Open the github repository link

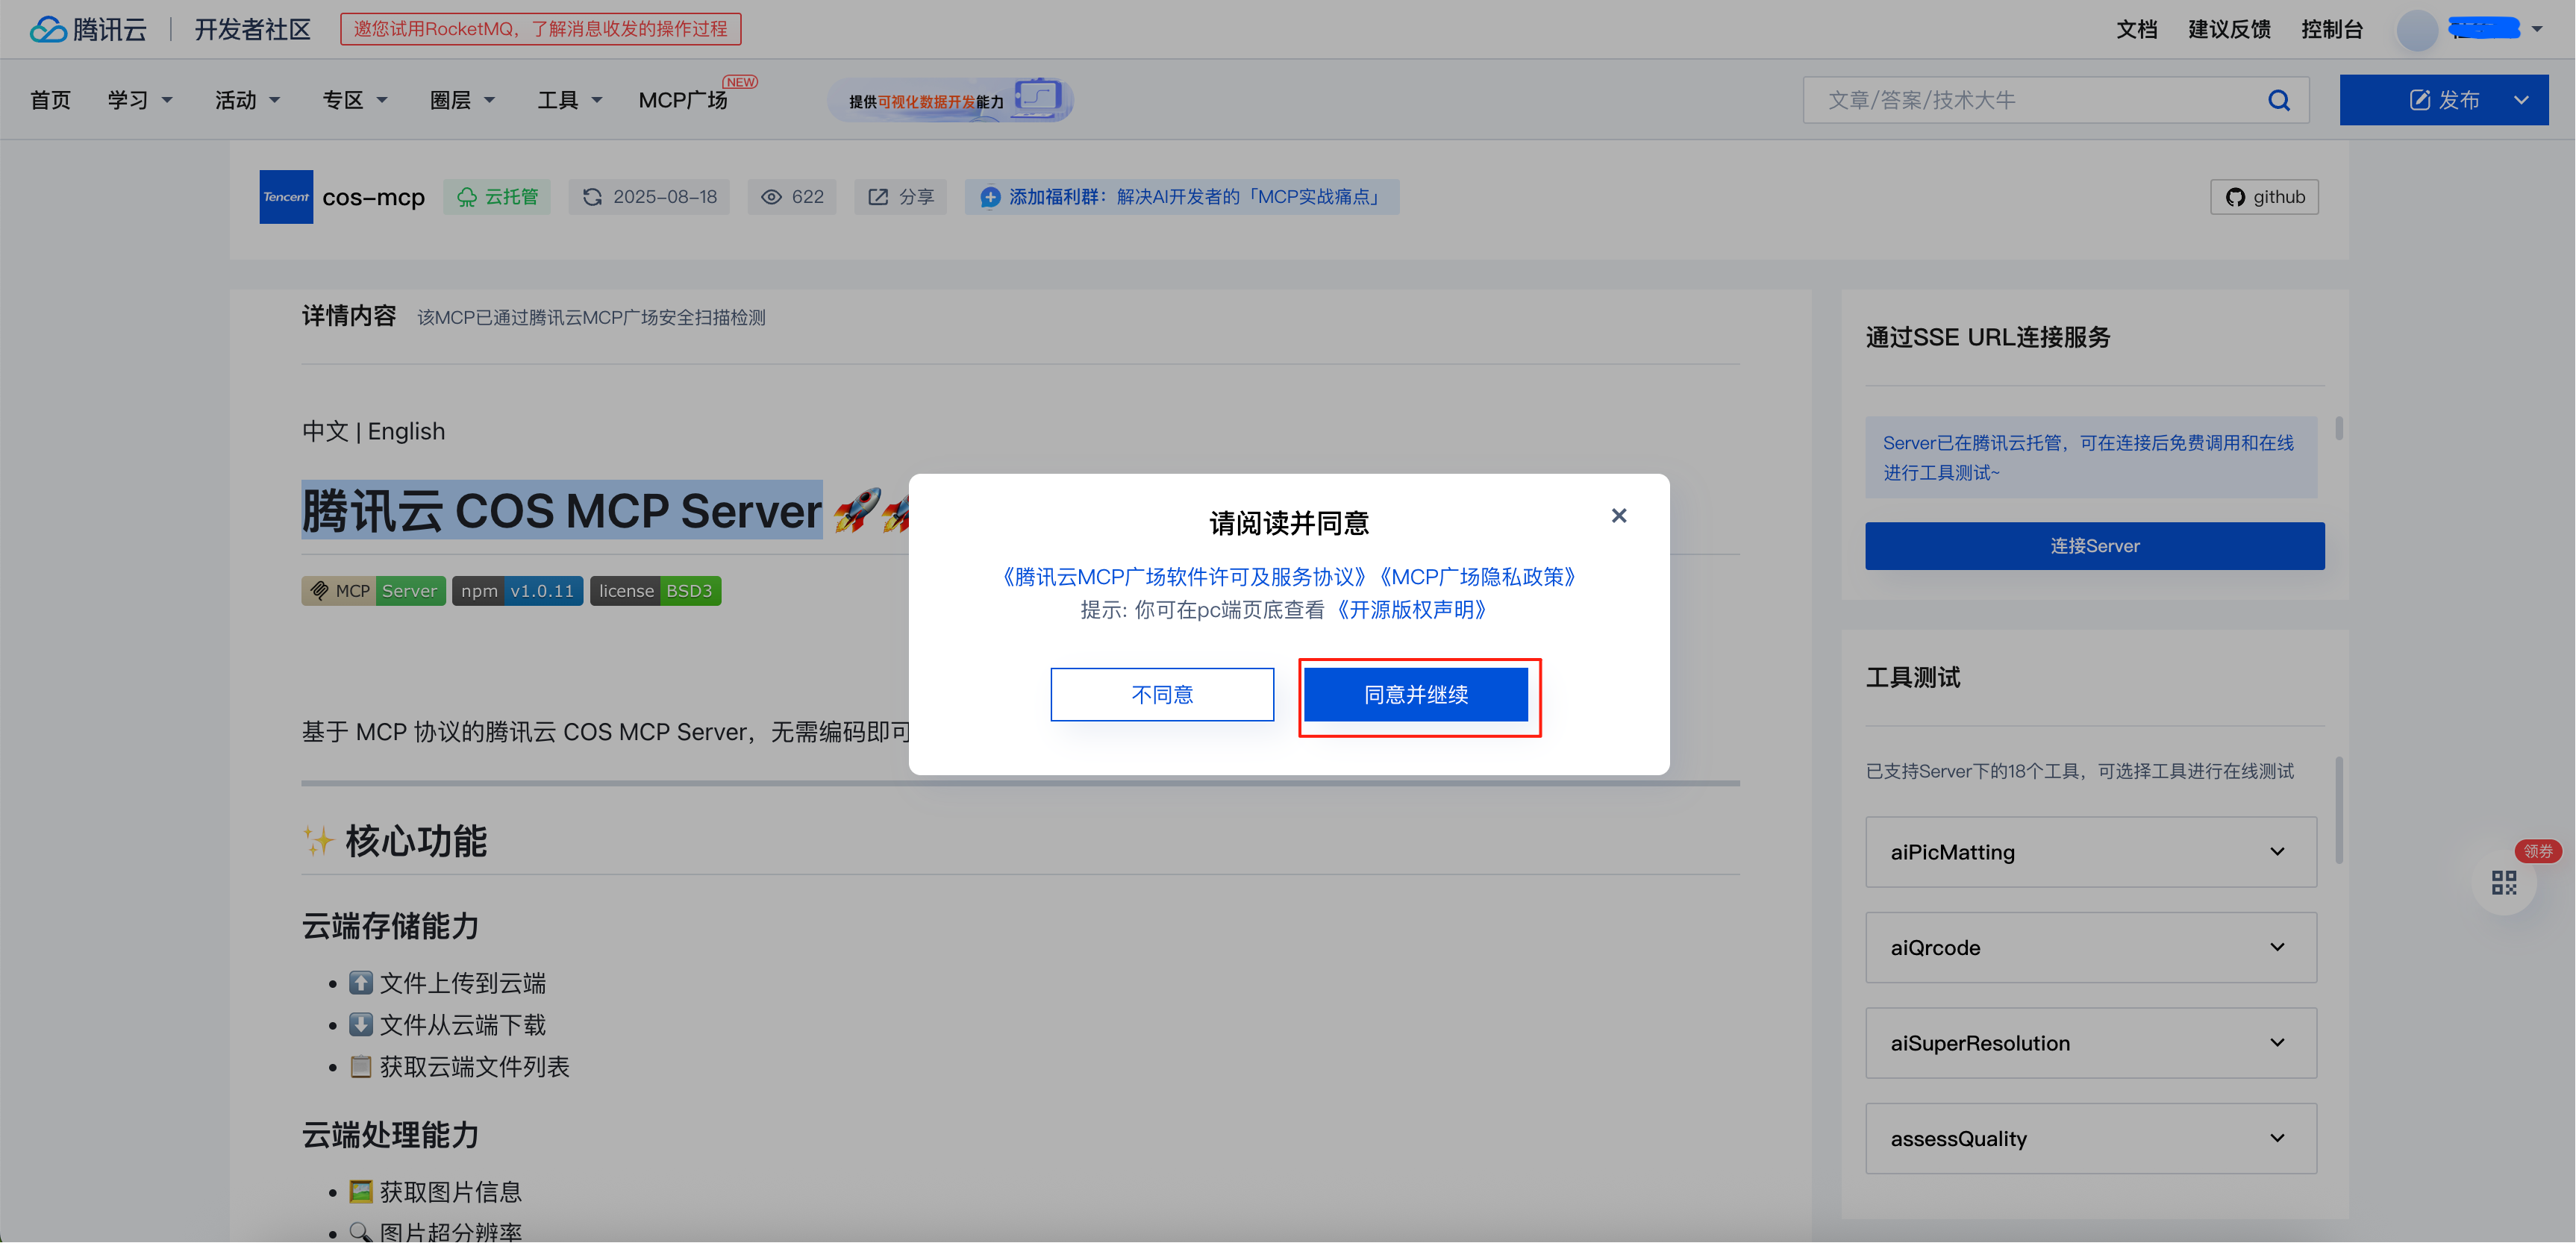pyautogui.click(x=2263, y=197)
